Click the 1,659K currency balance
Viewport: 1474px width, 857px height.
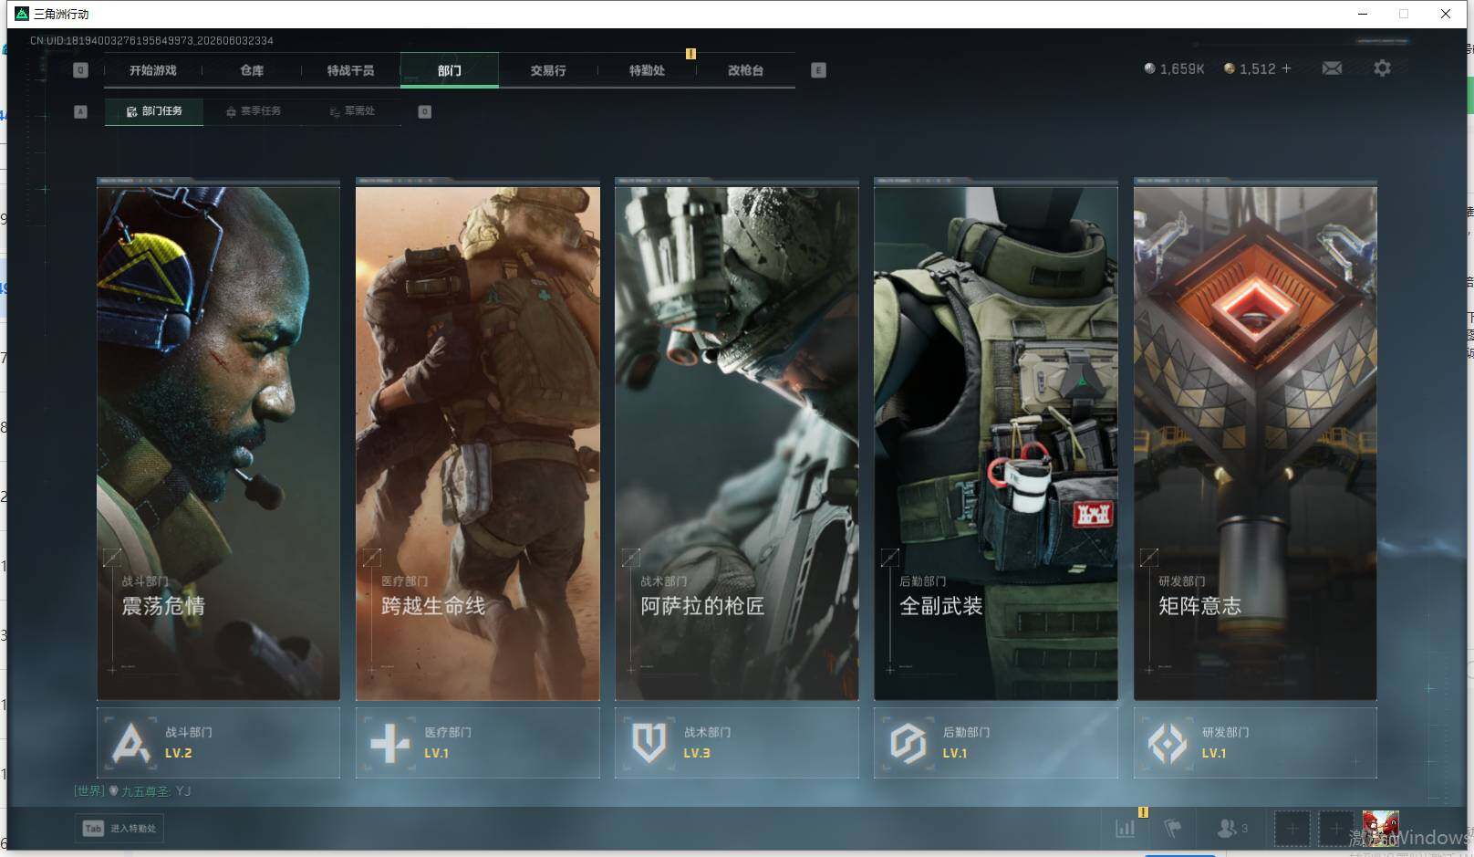coord(1174,68)
